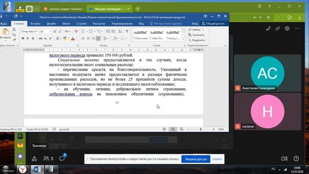The width and height of the screenshot is (309, 174).
Task: Click the Paste clipboard icon
Action: (x=6, y=31)
